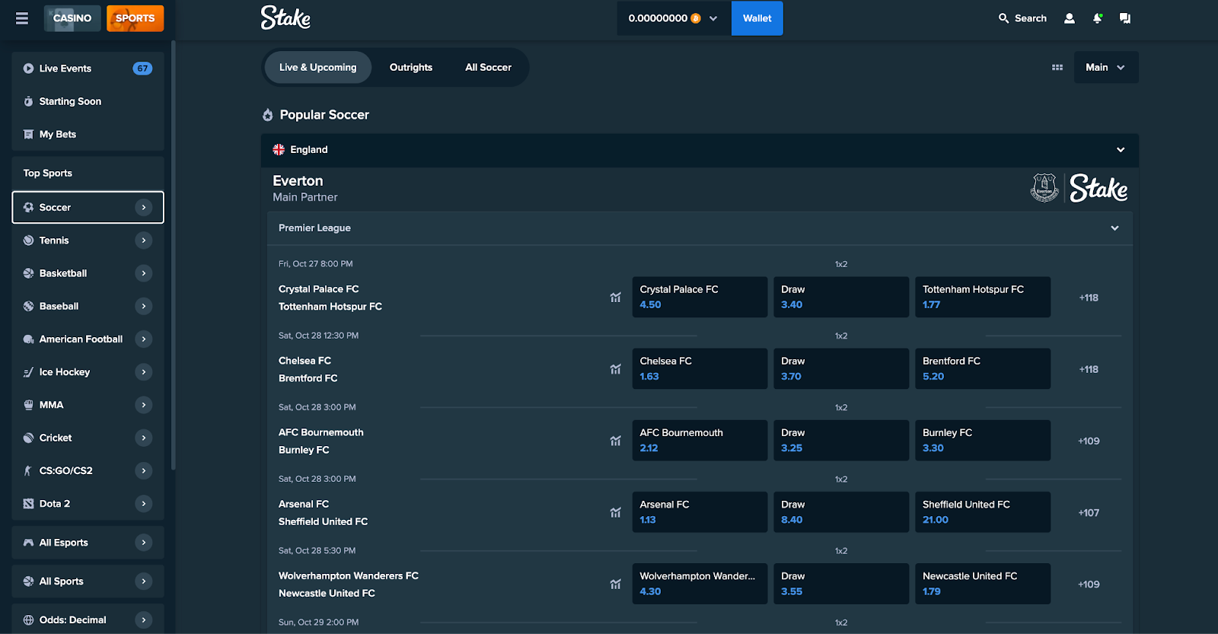The height and width of the screenshot is (634, 1218).
Task: Expand the Tennis arrow in sidebar
Action: (144, 241)
